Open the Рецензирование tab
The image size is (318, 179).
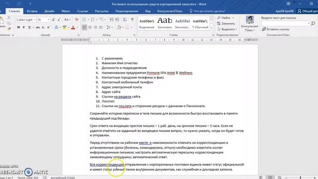(127, 11)
